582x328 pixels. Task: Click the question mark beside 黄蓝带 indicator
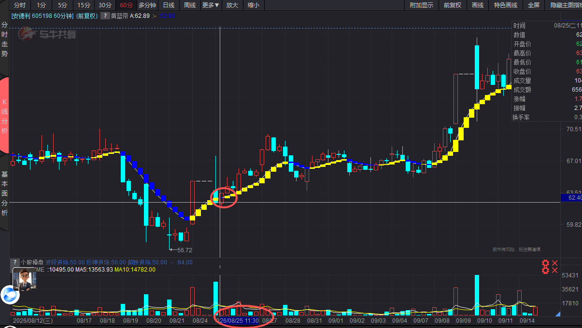pyautogui.click(x=105, y=16)
